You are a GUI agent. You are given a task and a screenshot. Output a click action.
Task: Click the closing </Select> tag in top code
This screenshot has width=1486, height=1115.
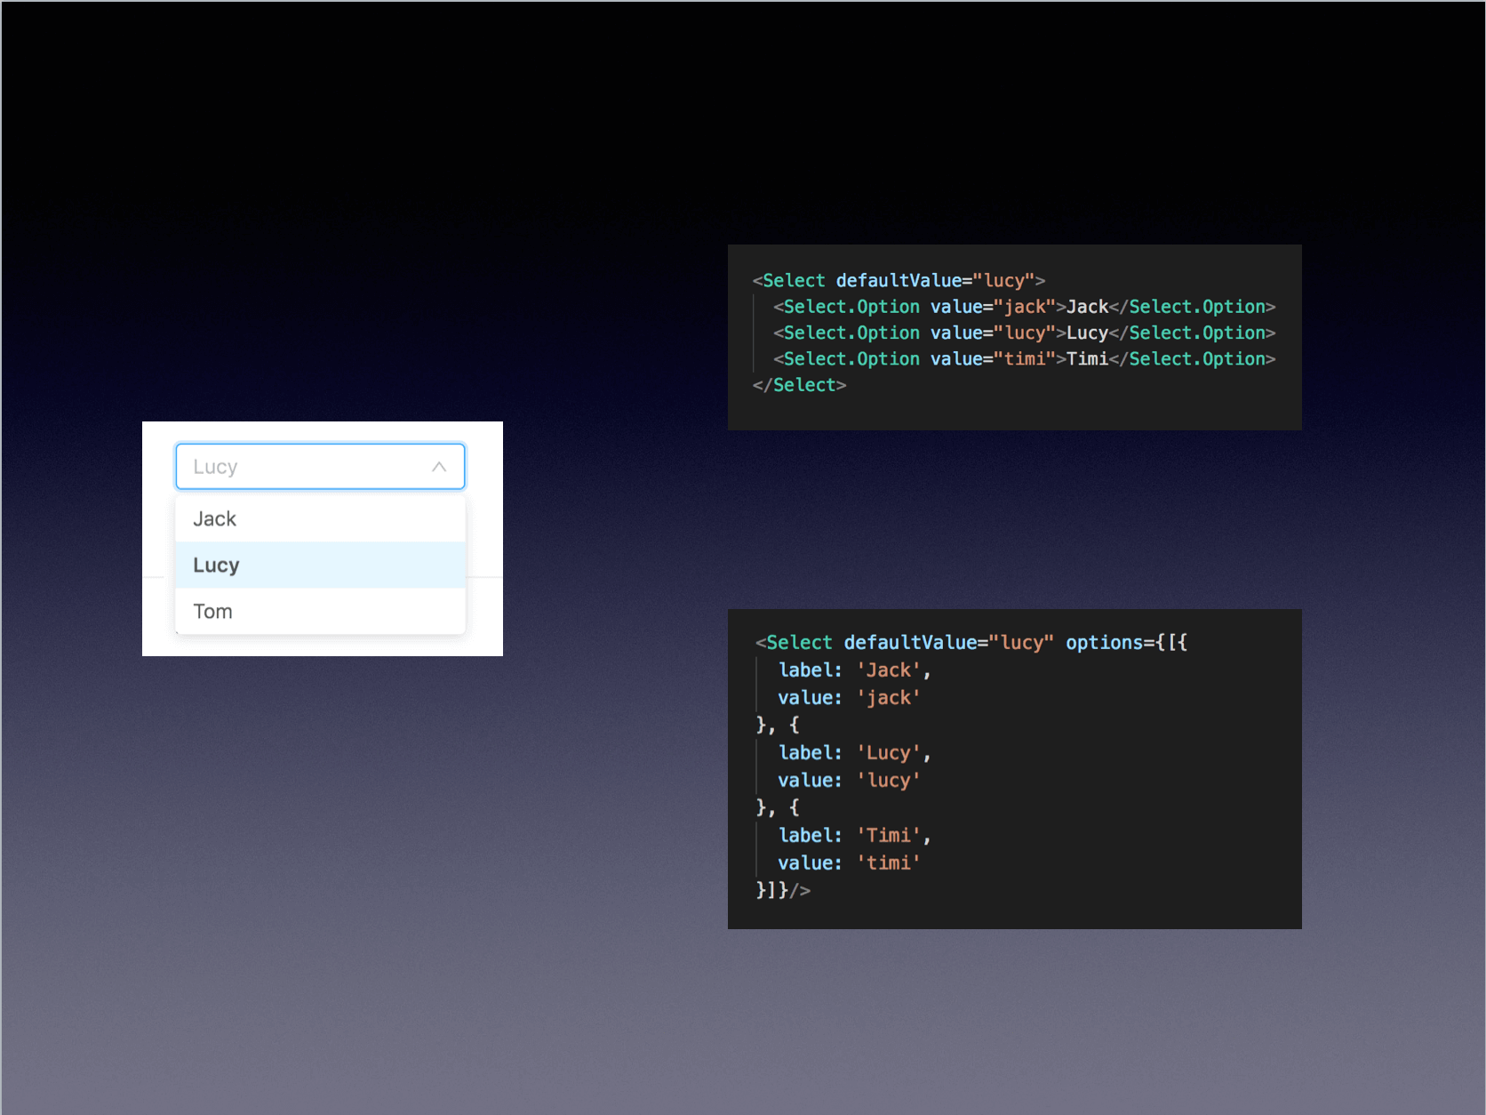coord(800,385)
